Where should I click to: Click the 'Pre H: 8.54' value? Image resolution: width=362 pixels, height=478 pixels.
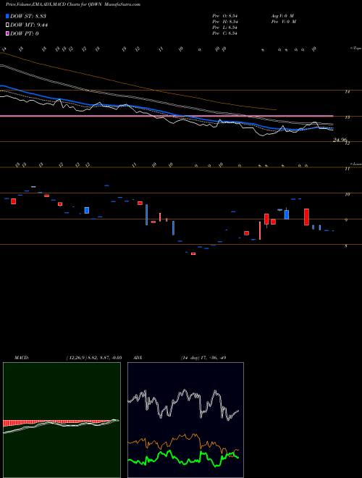point(225,22)
